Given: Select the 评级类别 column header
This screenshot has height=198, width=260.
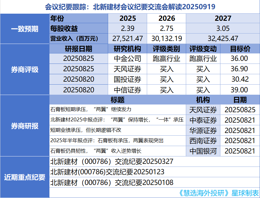Looking at the screenshot, I should coord(166,49).
